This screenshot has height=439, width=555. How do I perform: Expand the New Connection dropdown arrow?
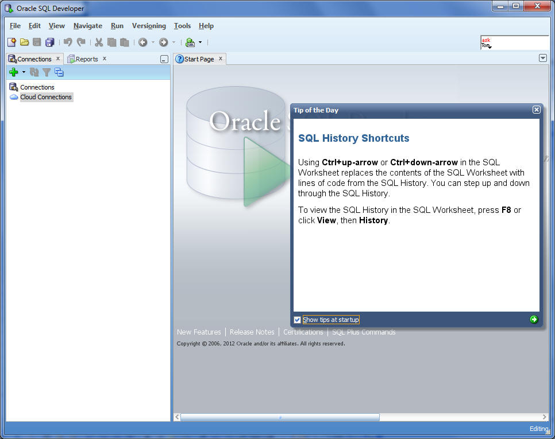pyautogui.click(x=24, y=72)
